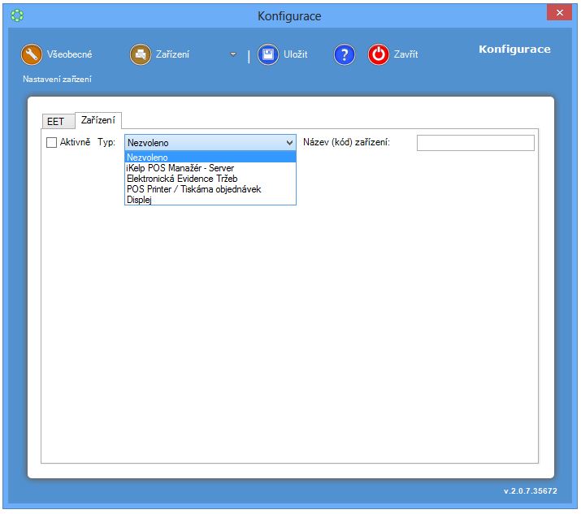Click the green app icon in title bar
The image size is (581, 514).
(17, 15)
